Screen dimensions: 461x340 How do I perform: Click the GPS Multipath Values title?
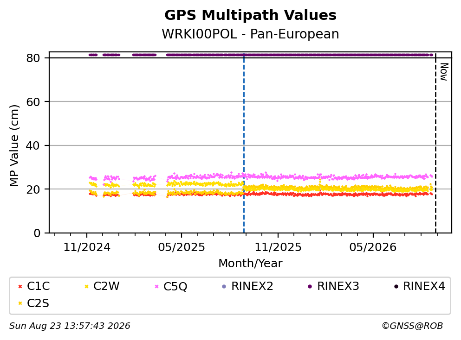250,15
